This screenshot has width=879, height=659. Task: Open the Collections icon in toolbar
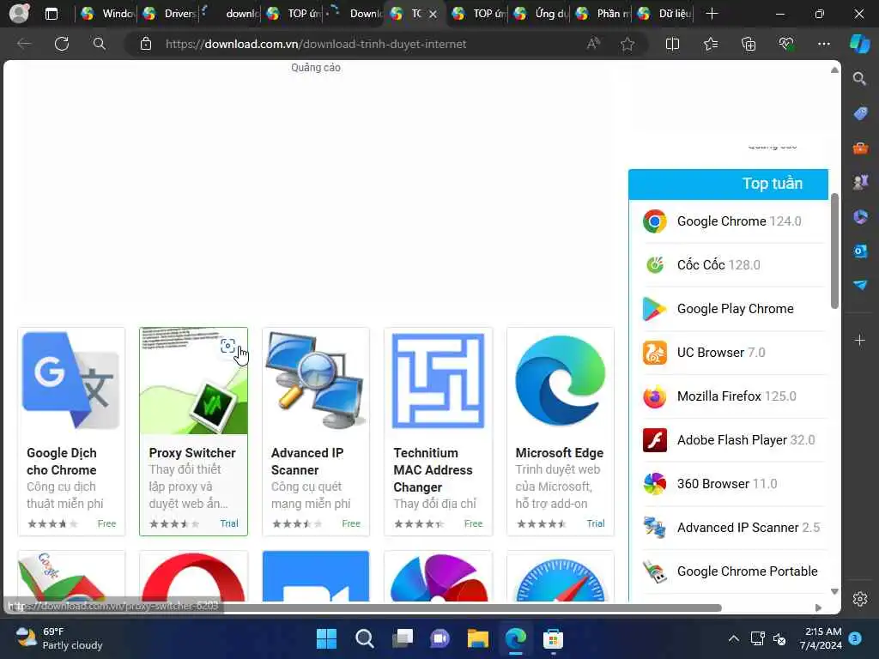coord(749,44)
